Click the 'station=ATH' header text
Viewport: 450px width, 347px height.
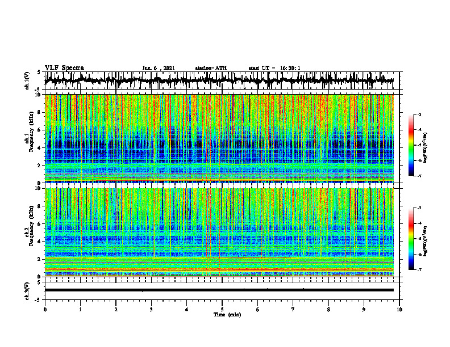coord(211,68)
